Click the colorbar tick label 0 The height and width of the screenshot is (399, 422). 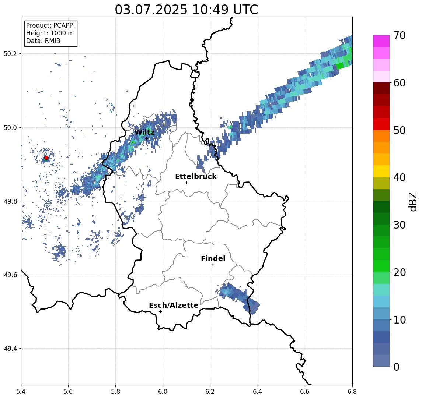point(397,367)
